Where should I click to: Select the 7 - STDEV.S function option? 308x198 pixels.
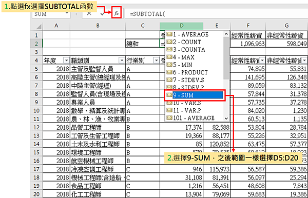194,80
